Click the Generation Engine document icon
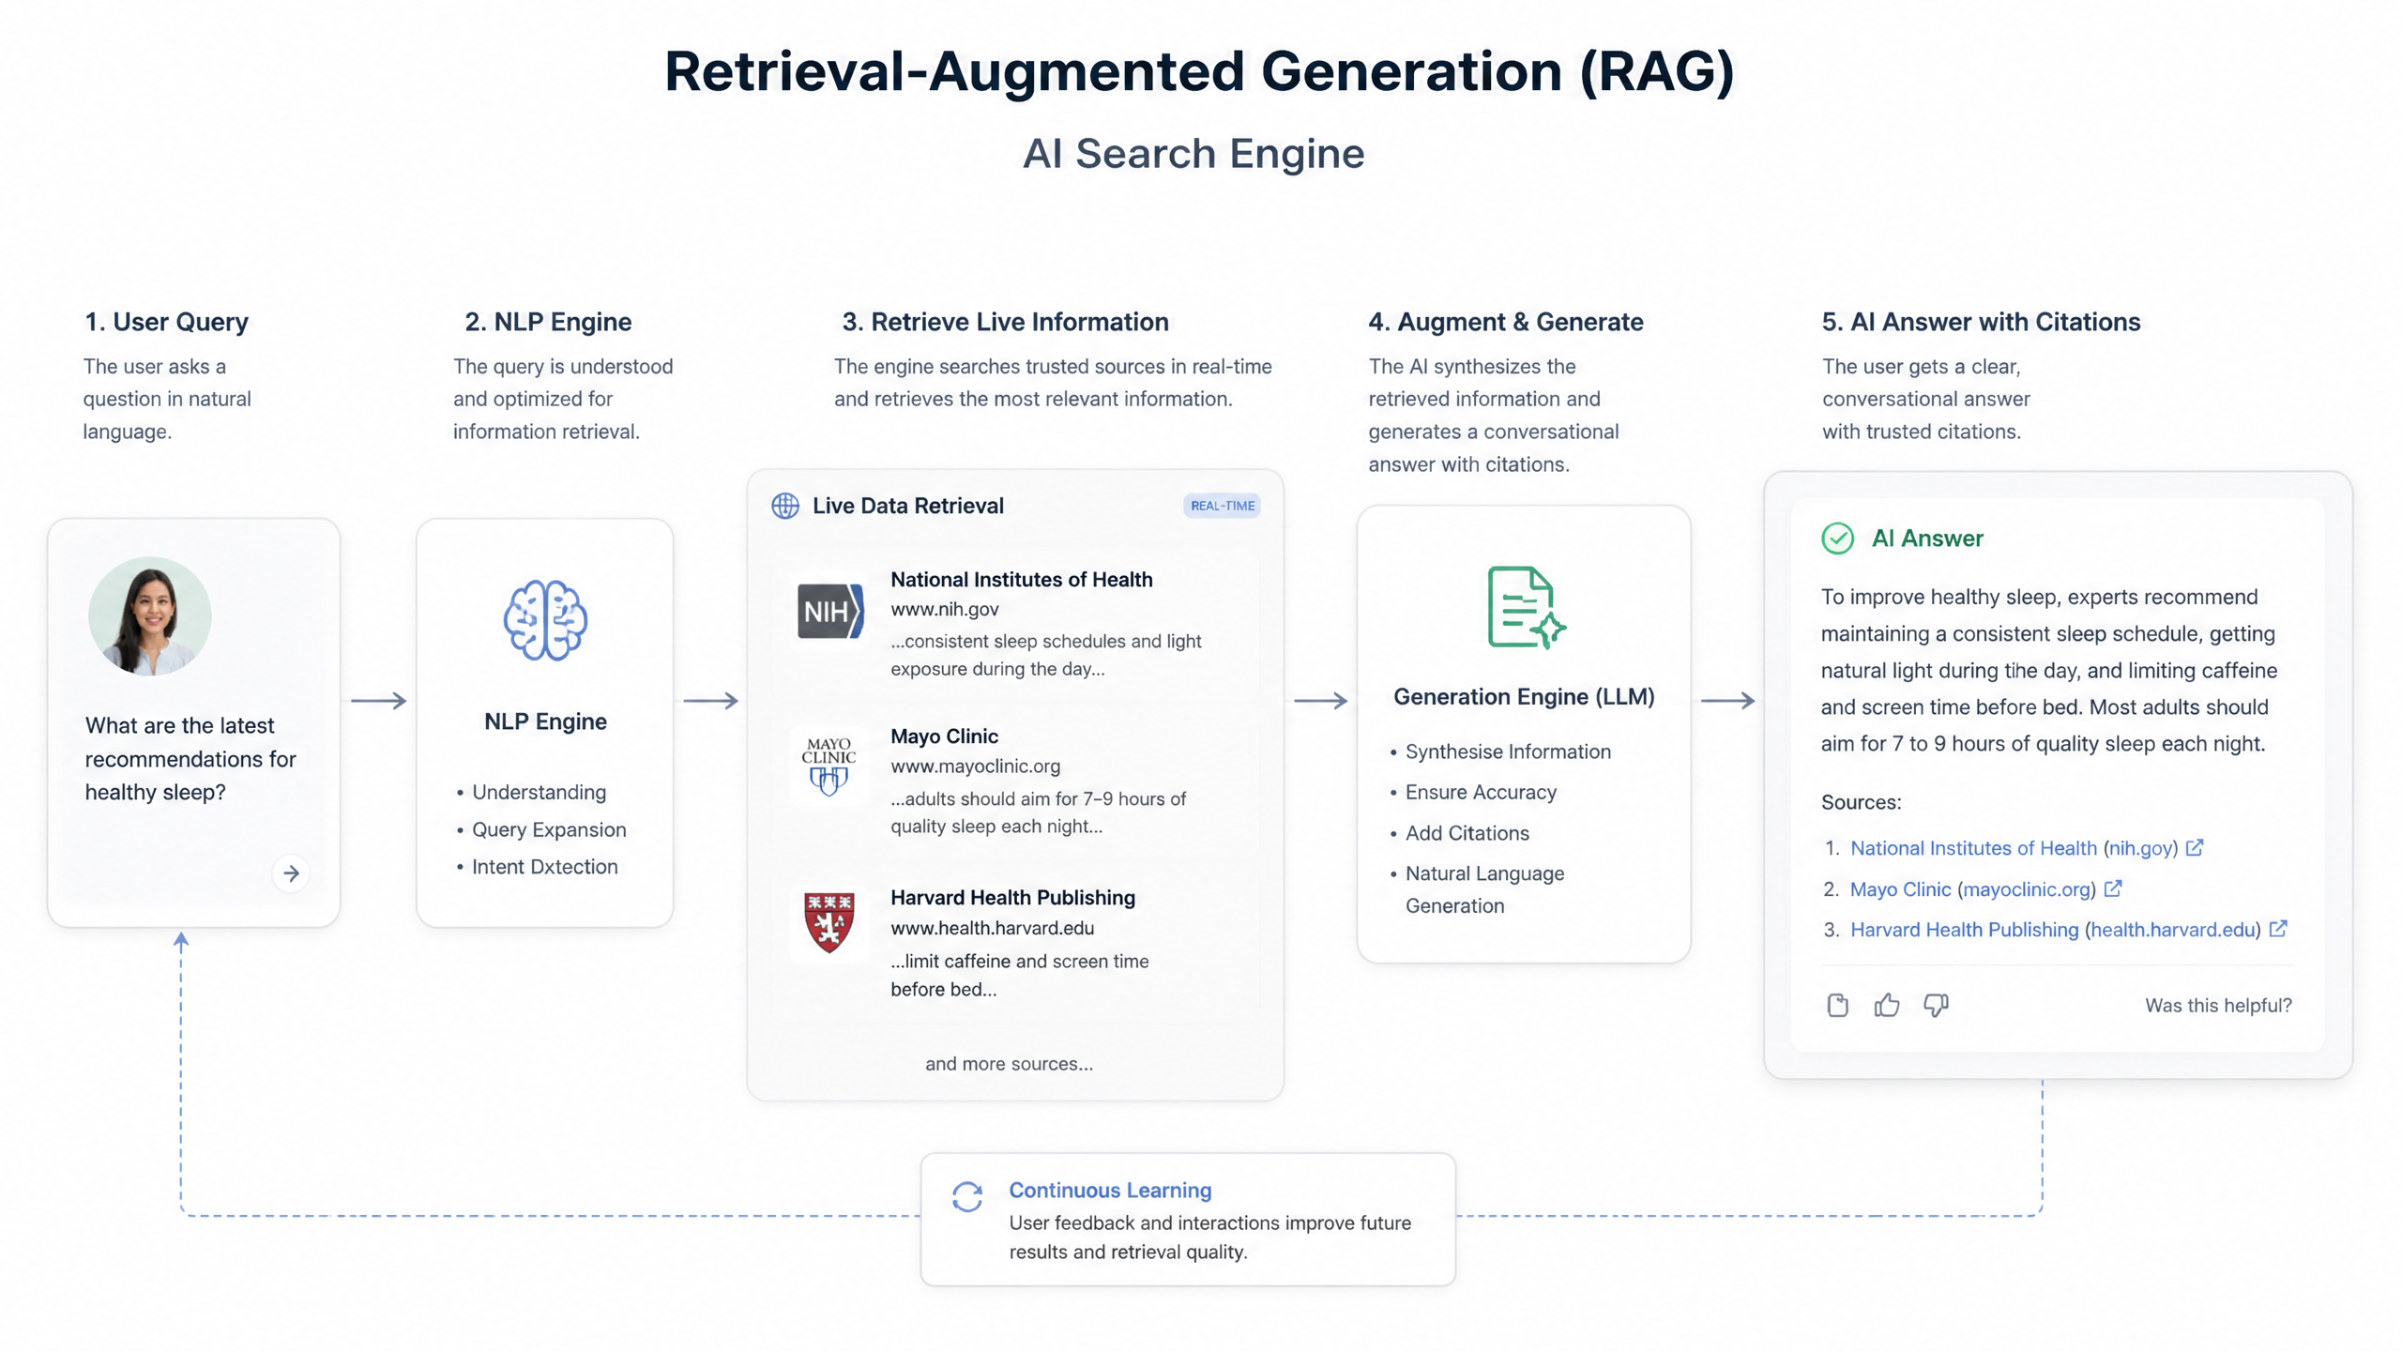 point(1527,607)
